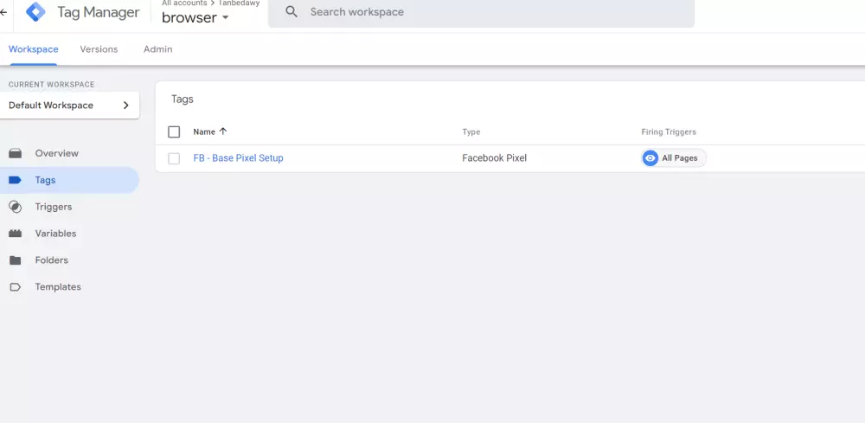Click the All accounts breadcrumb link
Viewport: 865px width, 423px height.
pyautogui.click(x=184, y=3)
